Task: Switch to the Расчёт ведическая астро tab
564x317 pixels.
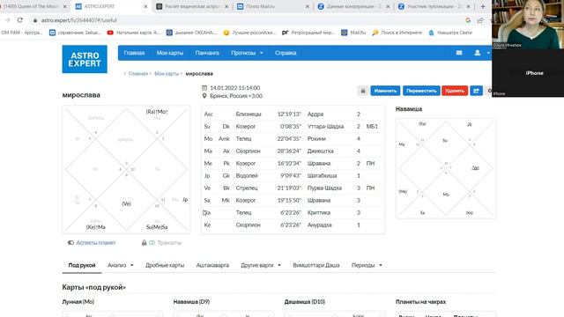Action: [192, 6]
